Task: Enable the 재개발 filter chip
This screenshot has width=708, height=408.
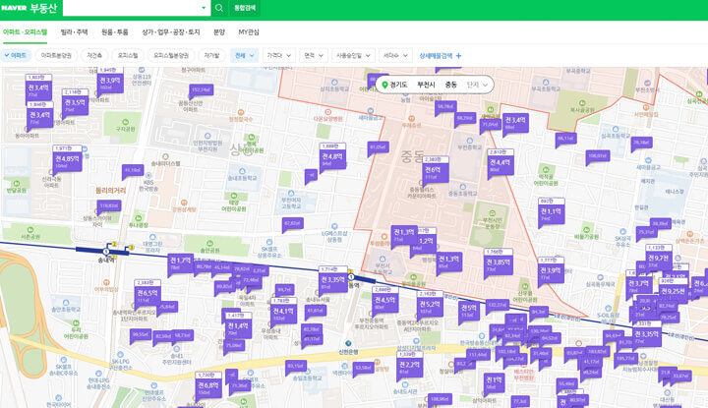Action: tap(211, 55)
